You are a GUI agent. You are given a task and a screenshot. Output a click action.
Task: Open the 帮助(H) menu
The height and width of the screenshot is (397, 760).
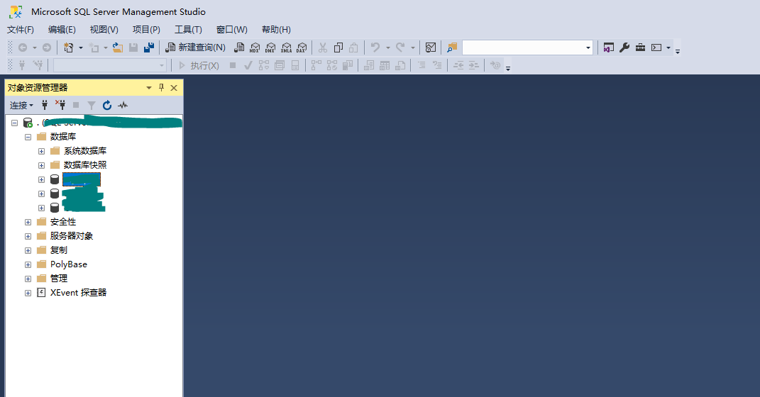(x=276, y=30)
